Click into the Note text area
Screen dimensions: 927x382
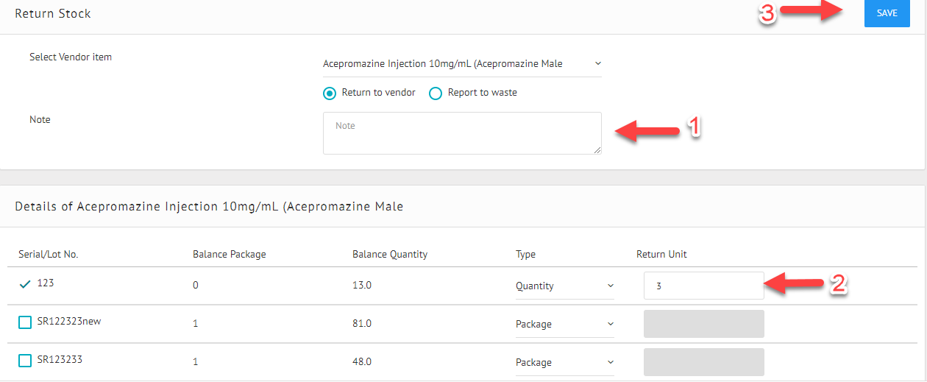coord(462,133)
